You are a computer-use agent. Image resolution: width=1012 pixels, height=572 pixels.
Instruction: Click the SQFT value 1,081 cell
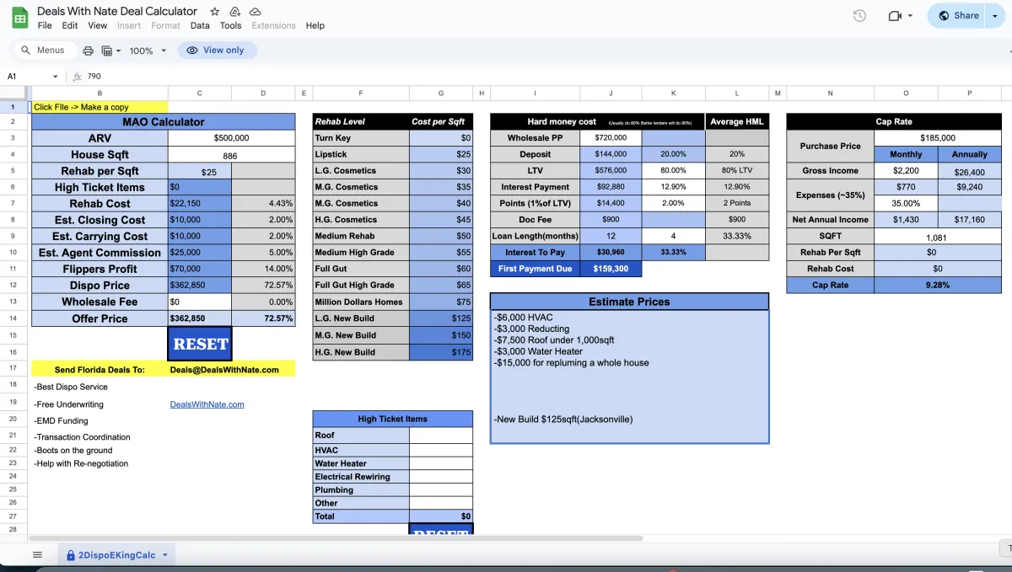pyautogui.click(x=937, y=237)
